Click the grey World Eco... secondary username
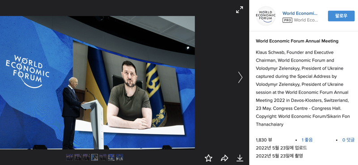Screen dimensions: 358x165 (306, 20)
